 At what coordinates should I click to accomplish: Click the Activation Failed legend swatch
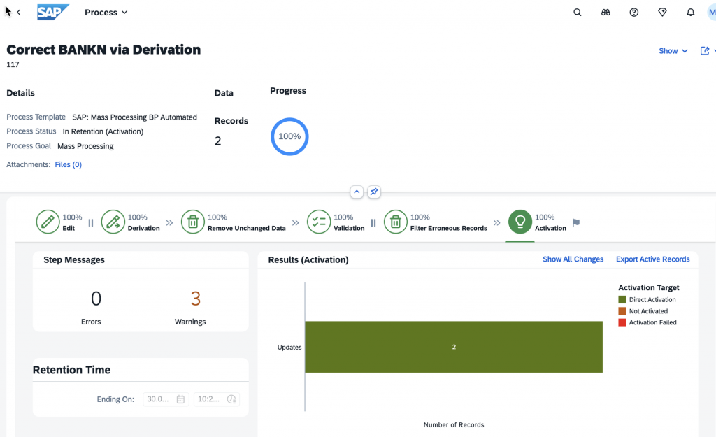pyautogui.click(x=622, y=322)
